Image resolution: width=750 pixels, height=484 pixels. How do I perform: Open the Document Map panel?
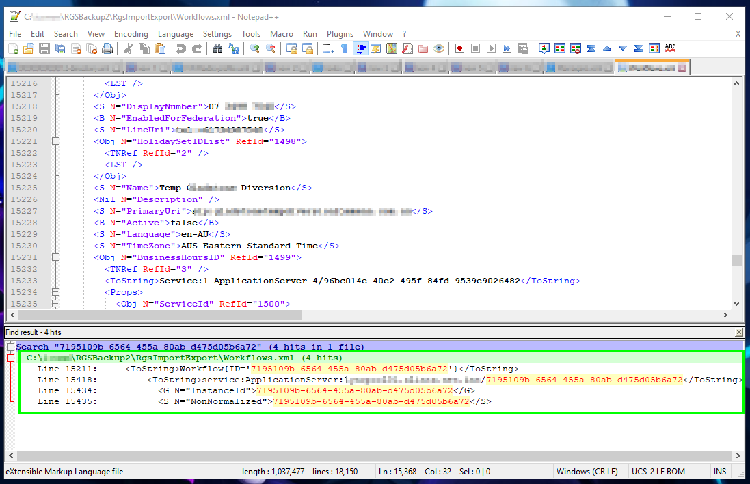click(392, 48)
